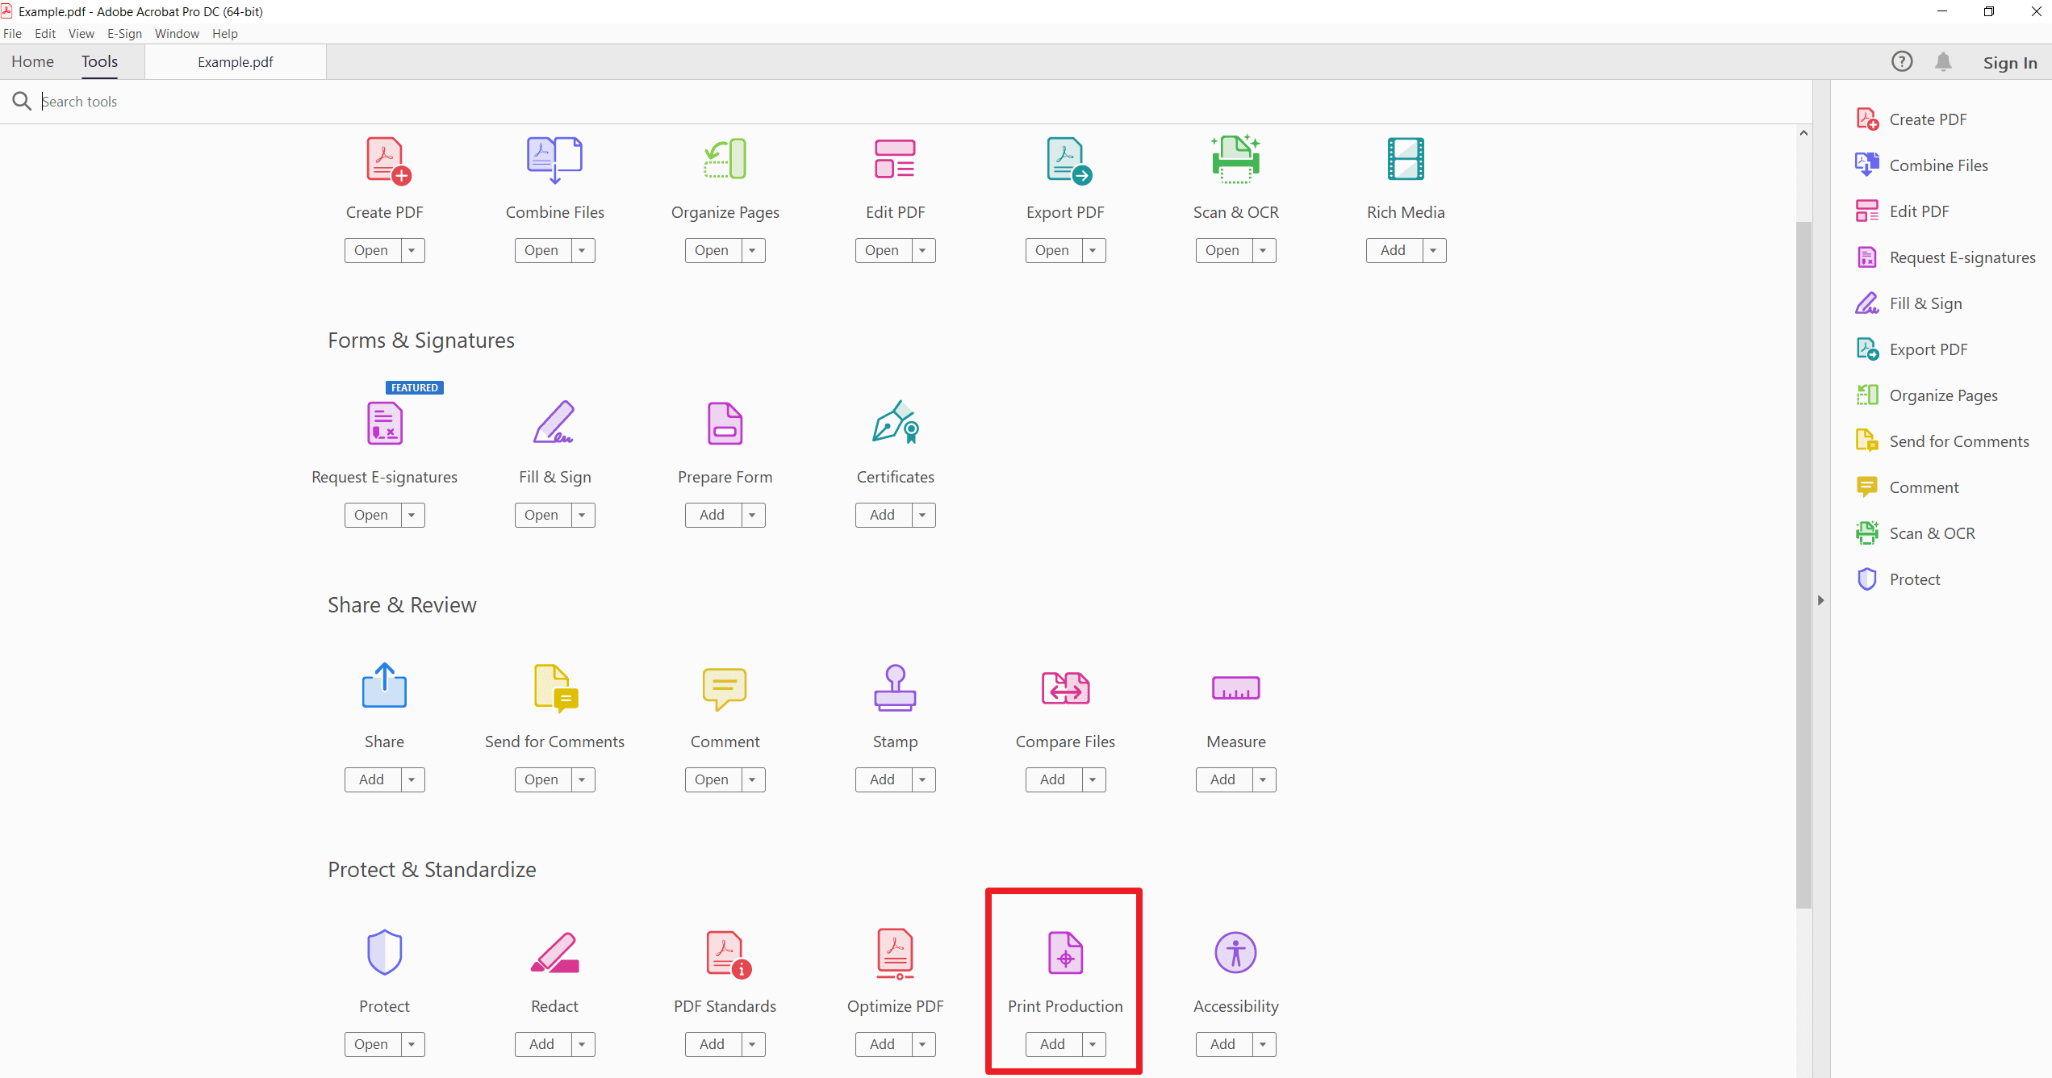This screenshot has height=1078, width=2052.
Task: Open the E-Sign menu
Action: pos(124,34)
